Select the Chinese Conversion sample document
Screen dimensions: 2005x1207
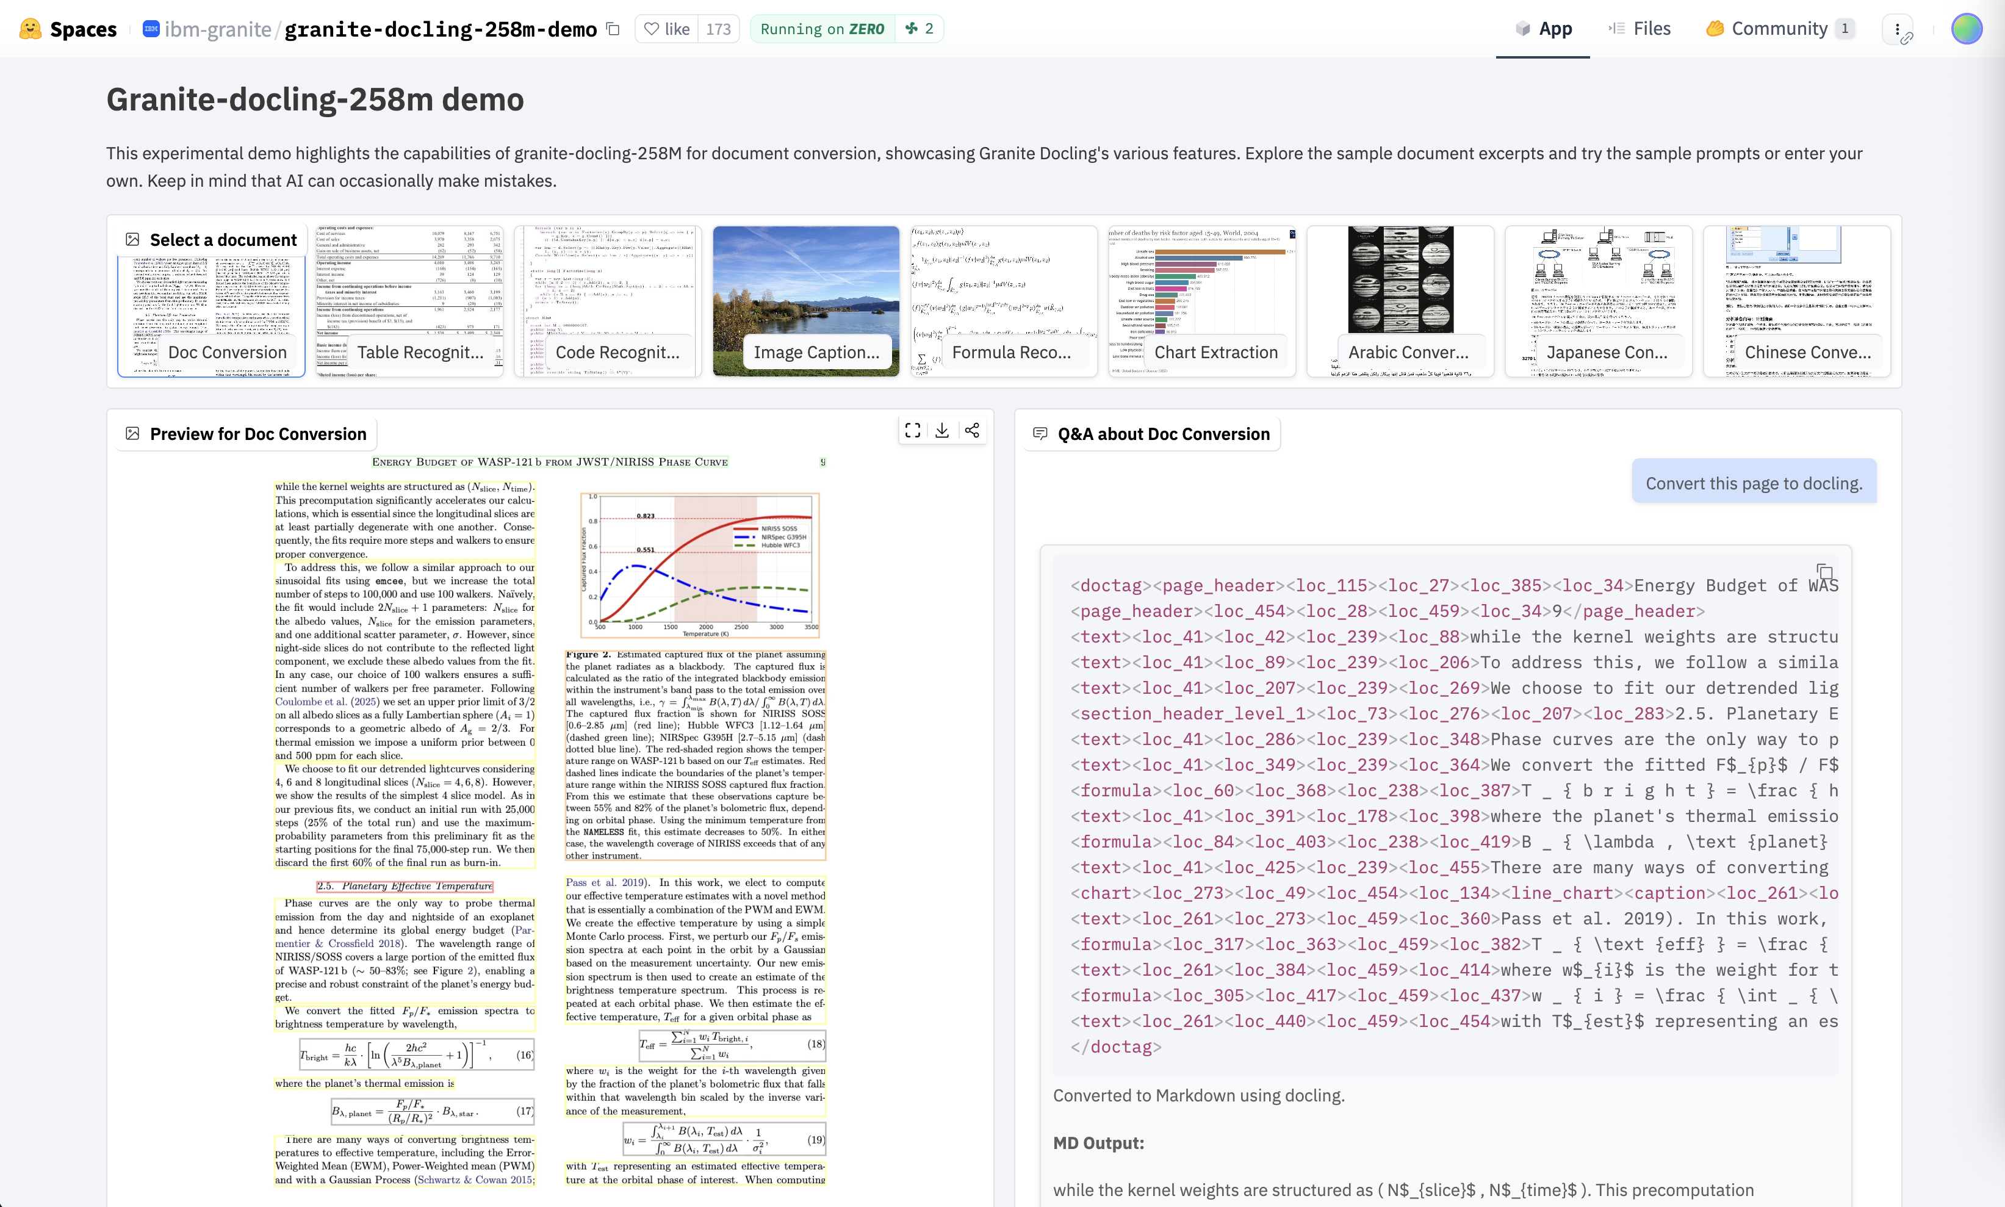[1797, 301]
